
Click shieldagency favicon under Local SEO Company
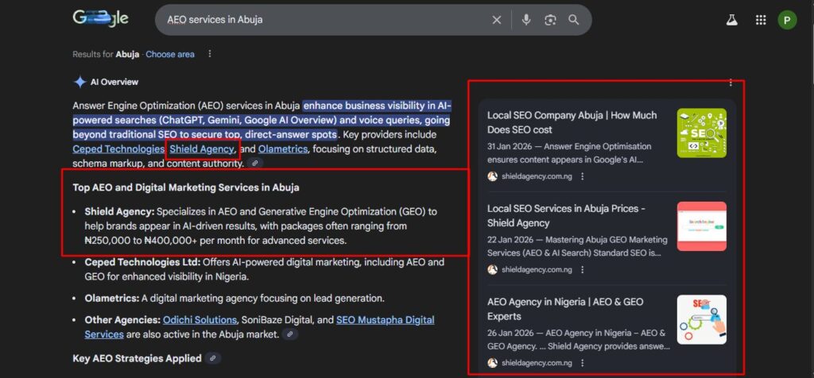point(493,176)
